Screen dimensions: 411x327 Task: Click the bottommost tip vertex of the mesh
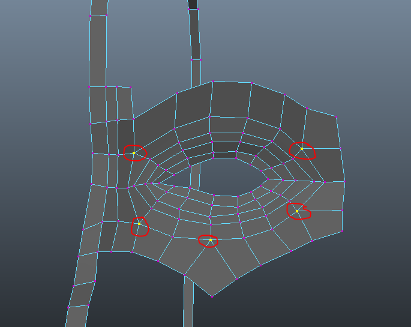pos(212,296)
